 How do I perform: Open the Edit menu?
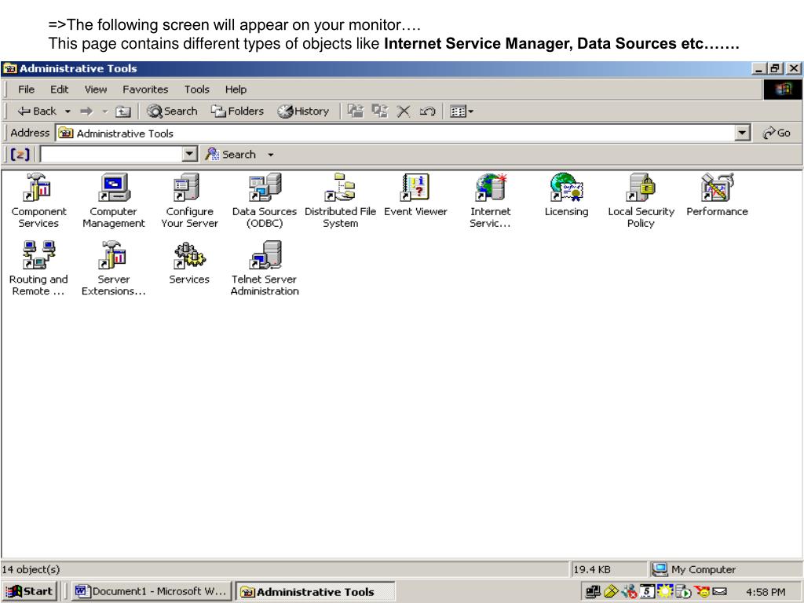(x=59, y=90)
